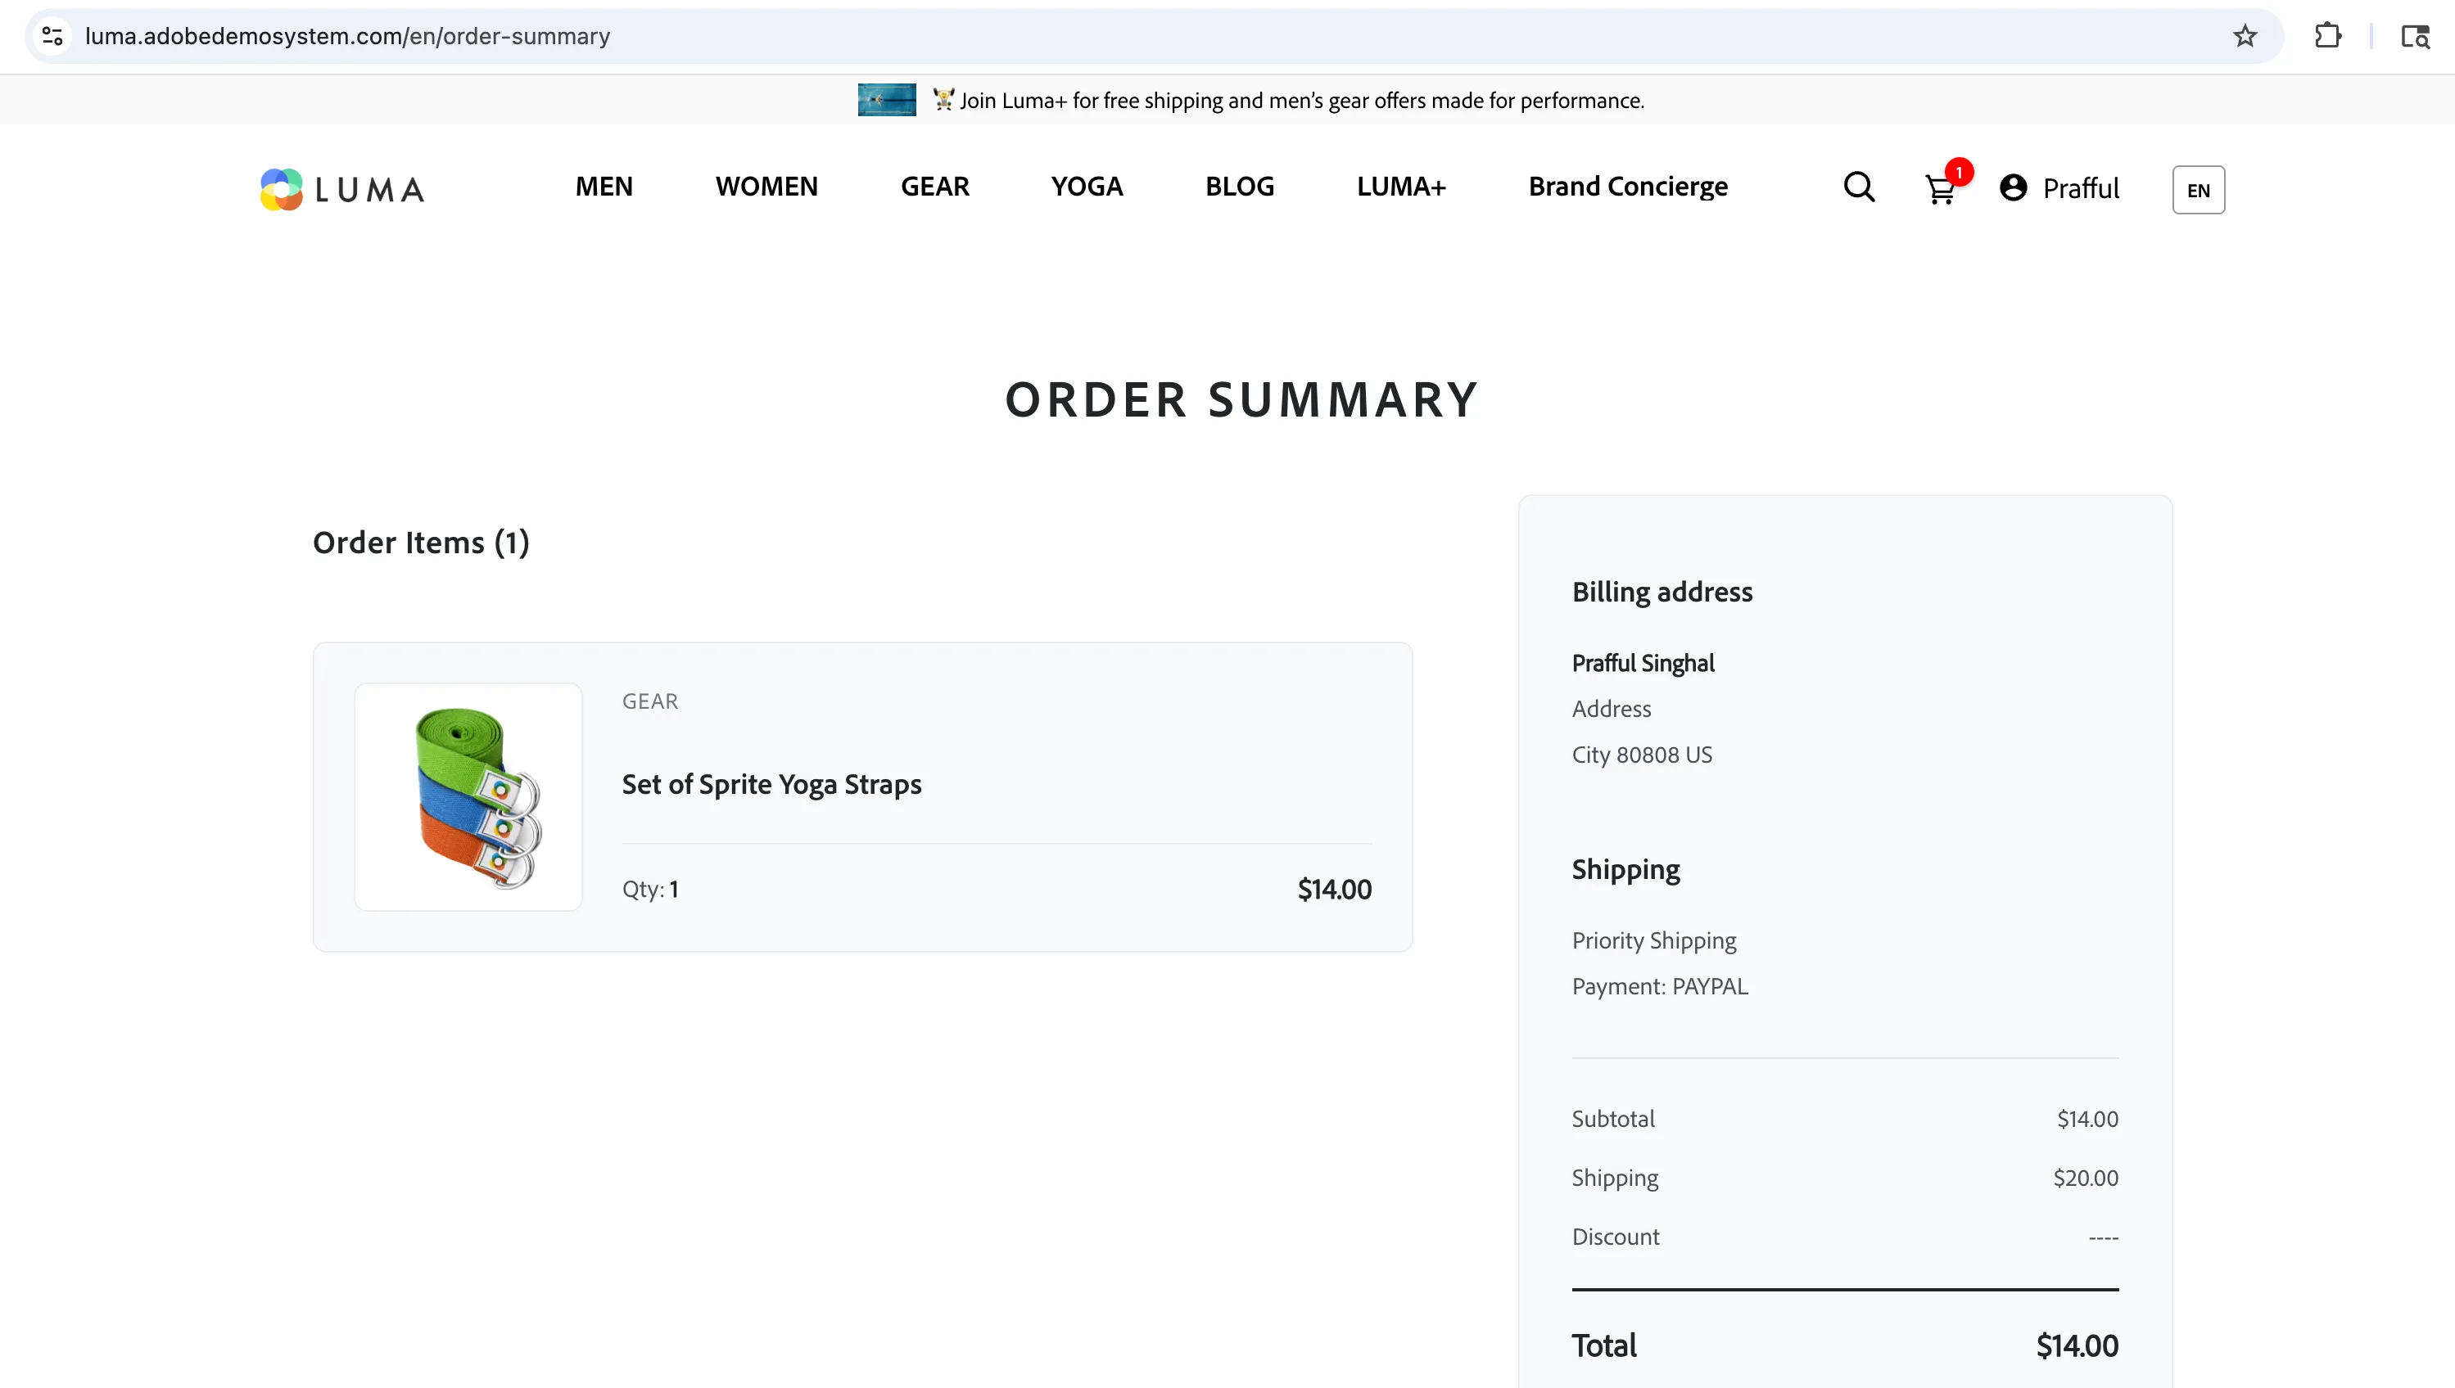Viewport: 2455px width, 1388px height.
Task: Open the LUMA+ page
Action: click(x=1401, y=187)
